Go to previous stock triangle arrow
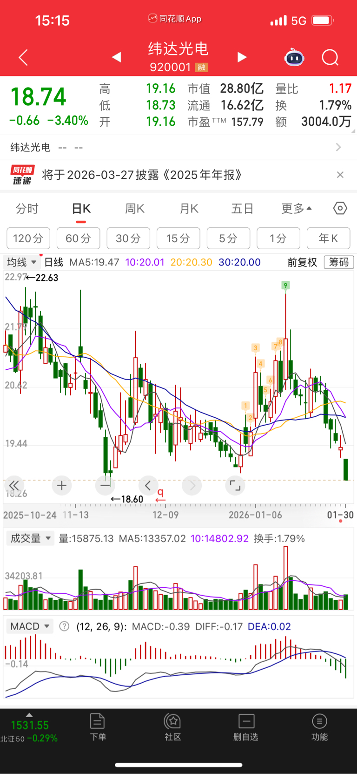Screen dimensions: 357x774 pos(117,57)
